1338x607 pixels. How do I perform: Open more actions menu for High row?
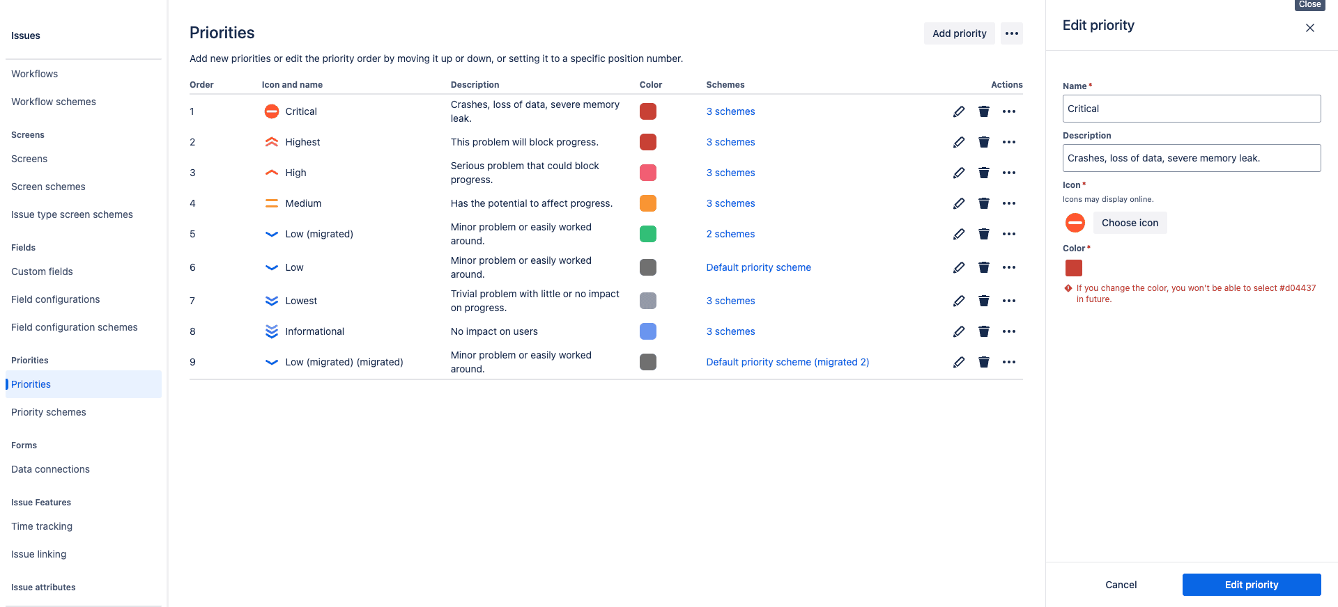click(x=1009, y=173)
